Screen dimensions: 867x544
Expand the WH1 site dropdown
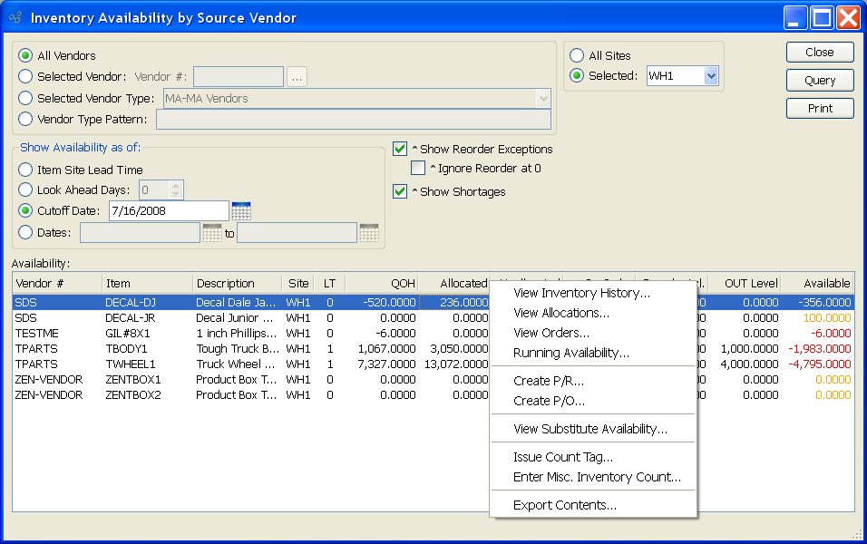tap(711, 76)
